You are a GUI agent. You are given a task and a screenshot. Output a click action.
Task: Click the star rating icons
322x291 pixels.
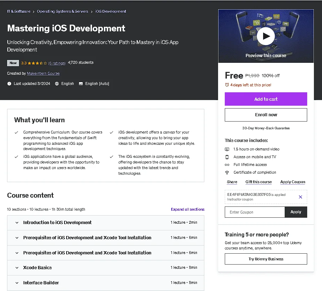[37, 63]
